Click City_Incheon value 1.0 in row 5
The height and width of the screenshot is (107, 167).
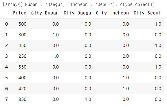point(126,78)
